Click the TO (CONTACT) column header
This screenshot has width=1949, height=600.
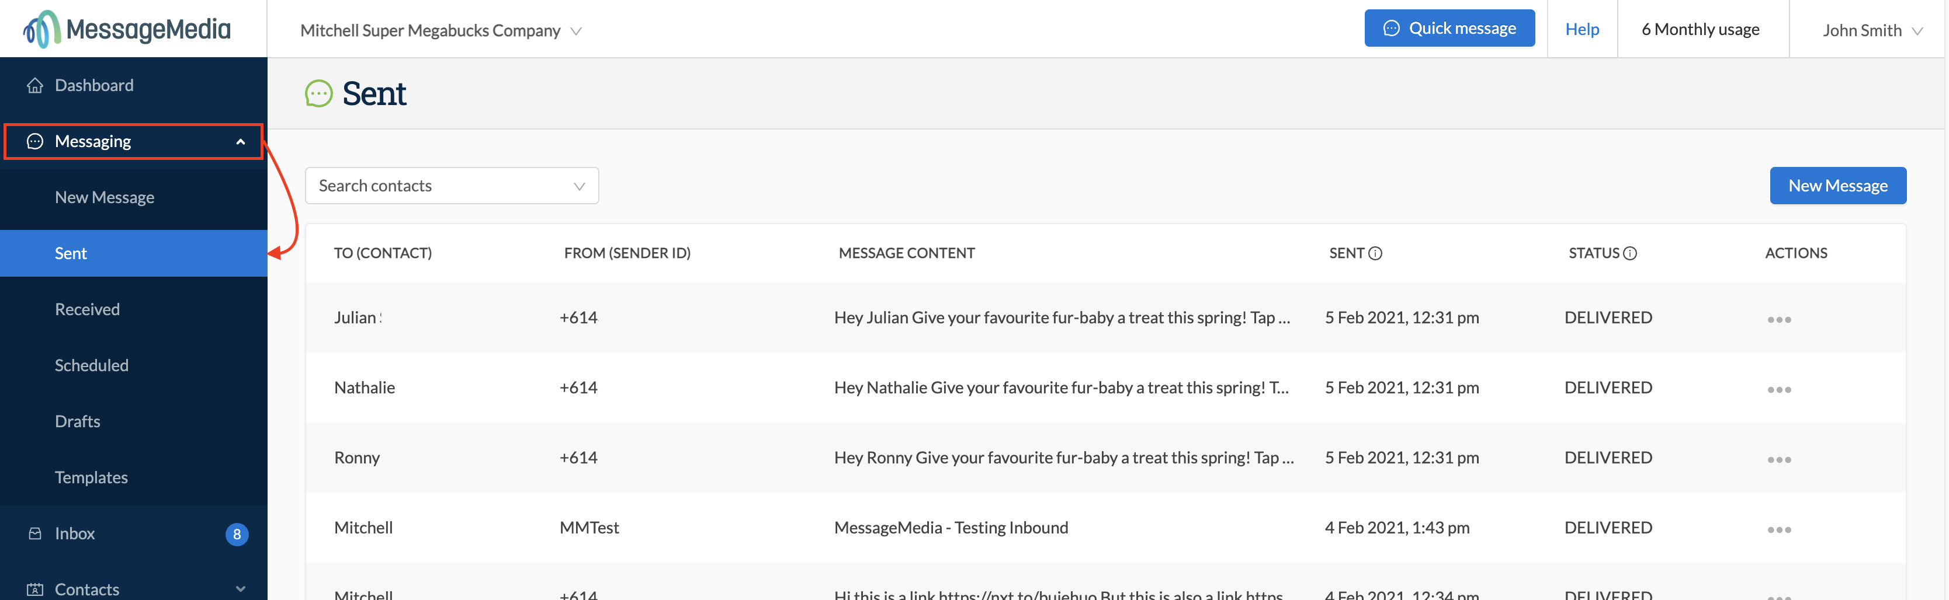(383, 253)
